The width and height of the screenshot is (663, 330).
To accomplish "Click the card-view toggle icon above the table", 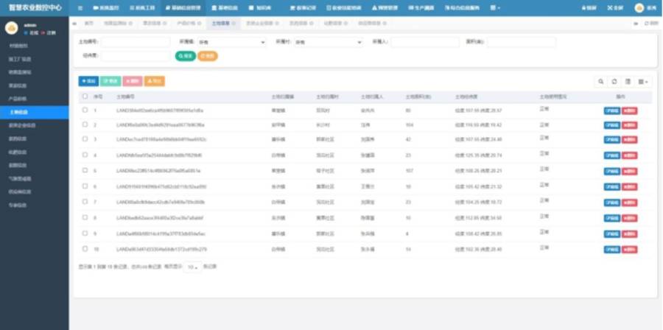I will coord(628,82).
